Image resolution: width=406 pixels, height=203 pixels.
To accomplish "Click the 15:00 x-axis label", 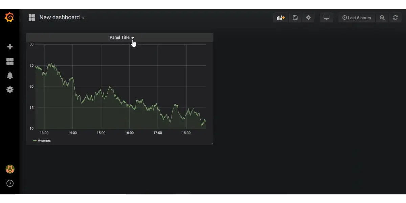I will [101, 133].
